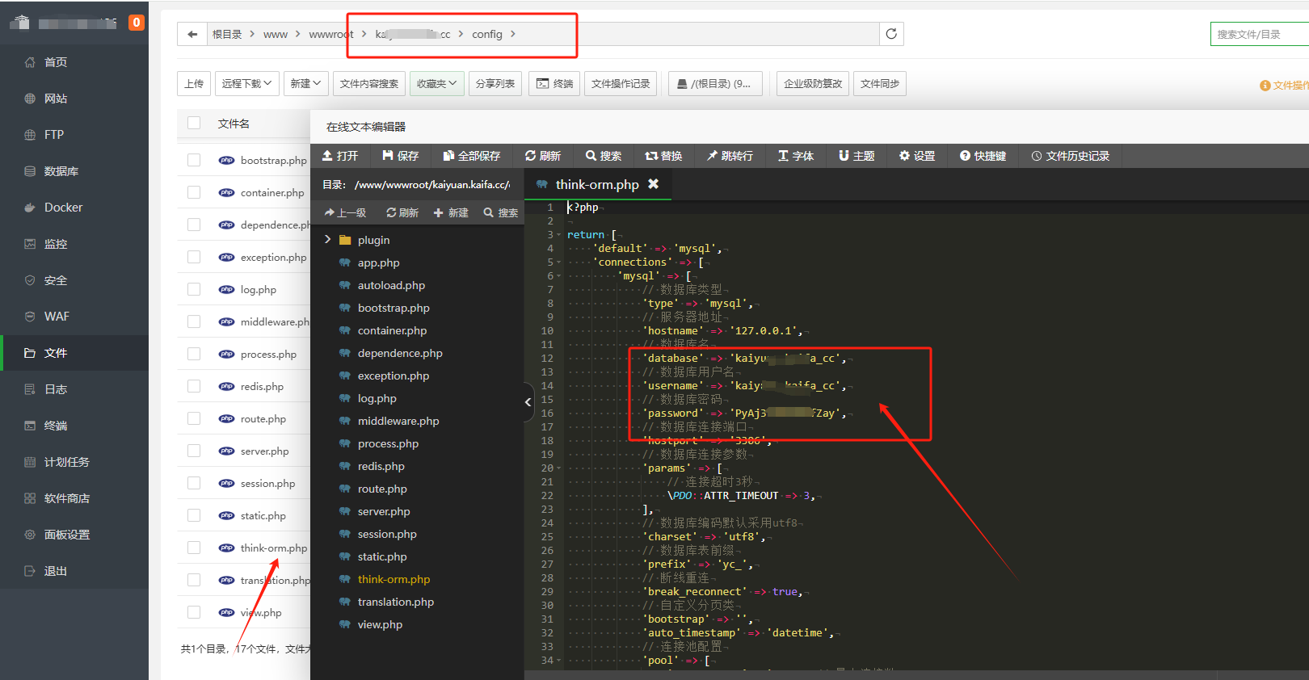Check the box next to bootstrap.php
The height and width of the screenshot is (680, 1309).
point(194,160)
